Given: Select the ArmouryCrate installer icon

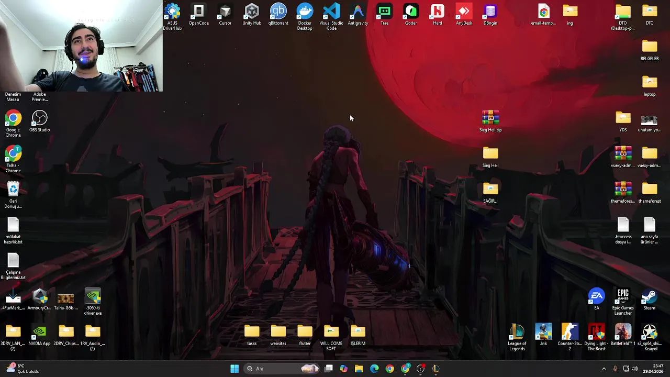Looking at the screenshot, I should tap(40, 300).
